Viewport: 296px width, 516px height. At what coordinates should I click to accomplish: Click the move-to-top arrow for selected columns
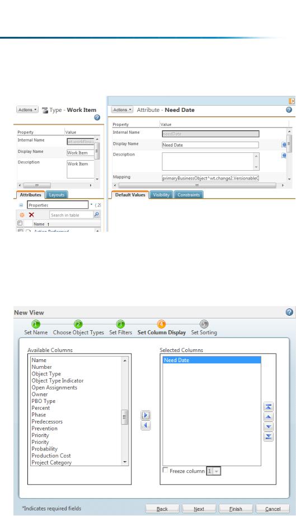(269, 407)
